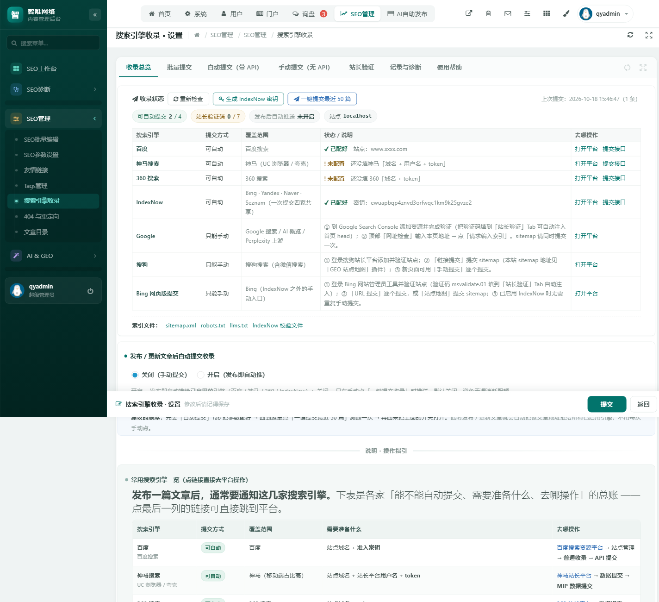The image size is (659, 602).
Task: Click 打开平台 link in Google row
Action: (586, 236)
